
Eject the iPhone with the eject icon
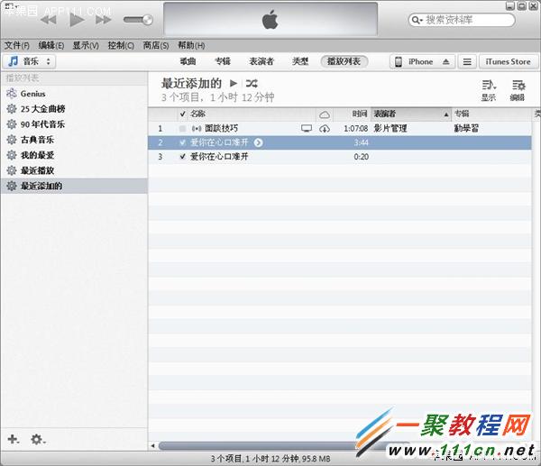coord(445,61)
